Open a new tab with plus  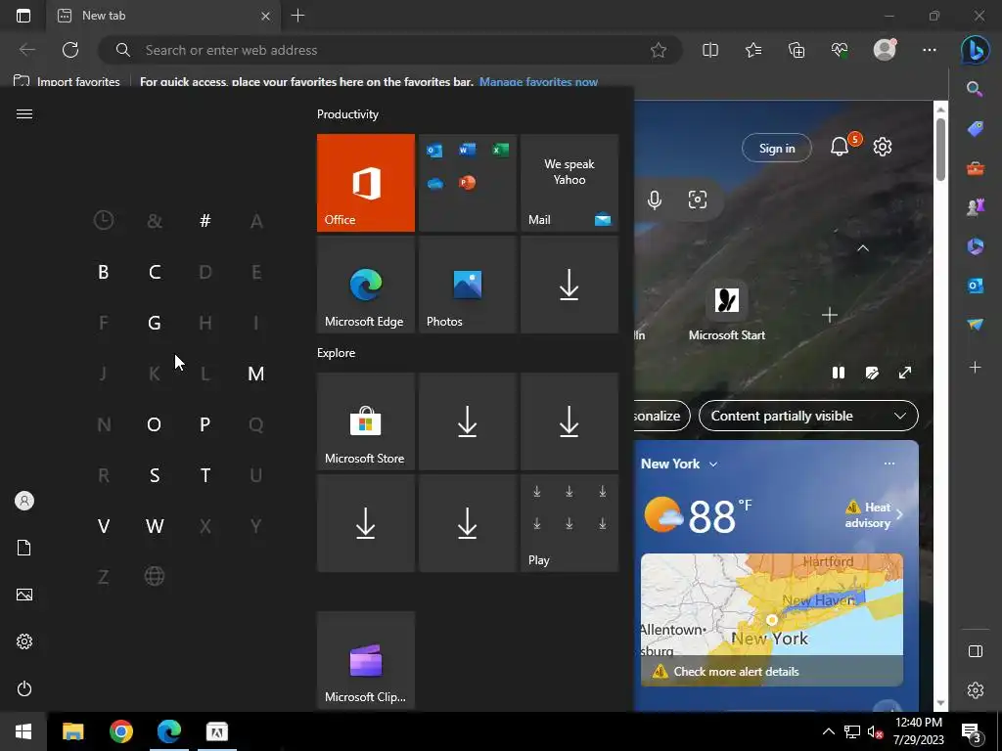(x=297, y=16)
